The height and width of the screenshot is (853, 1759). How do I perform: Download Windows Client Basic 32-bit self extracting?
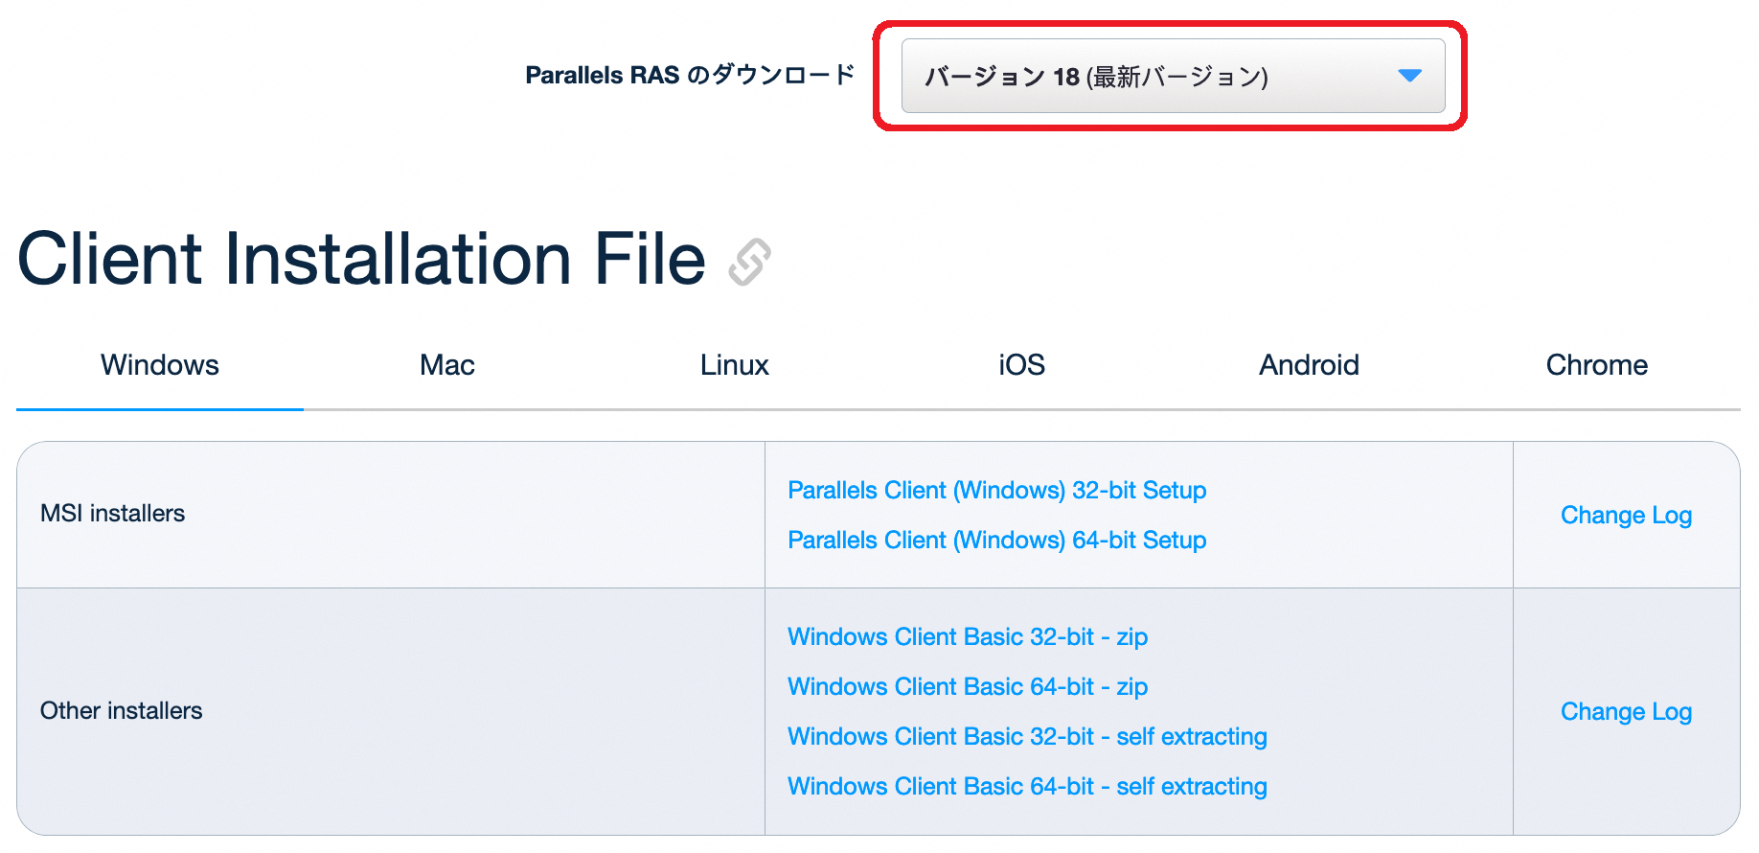click(1026, 737)
